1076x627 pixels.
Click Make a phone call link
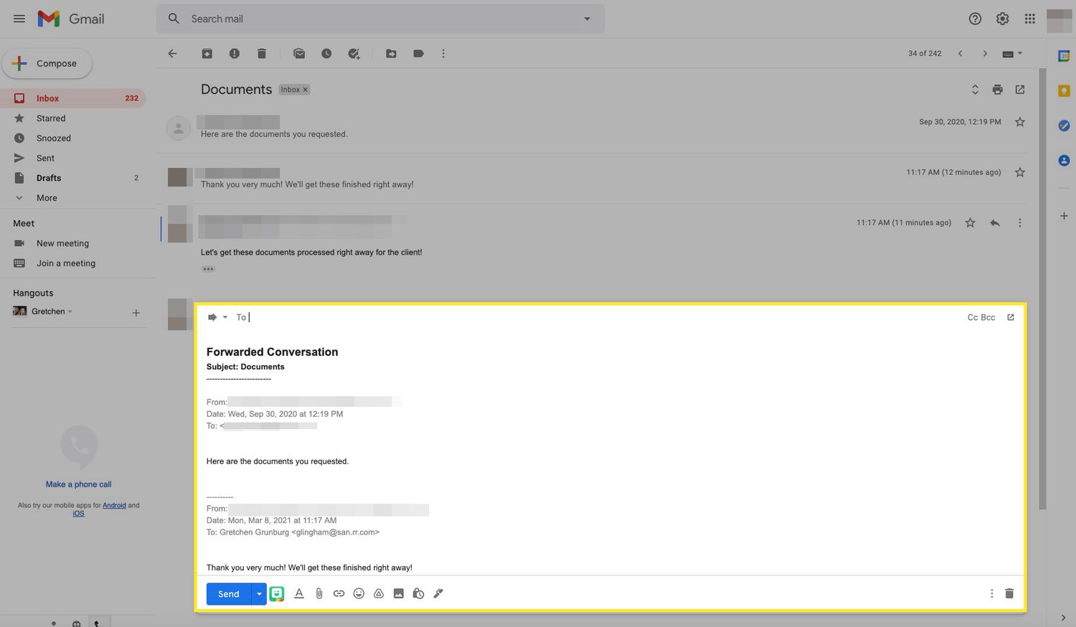coord(78,484)
